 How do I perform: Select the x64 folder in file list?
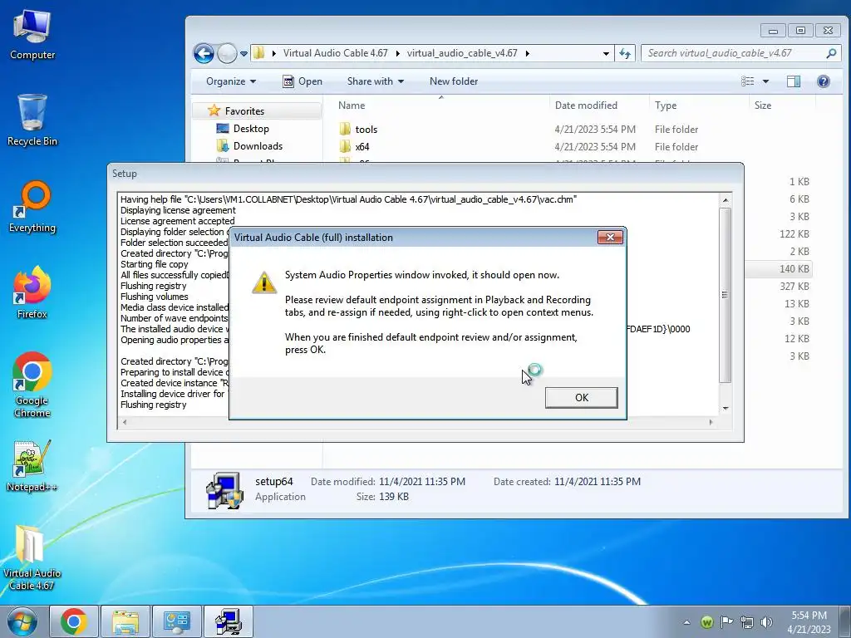coord(362,146)
